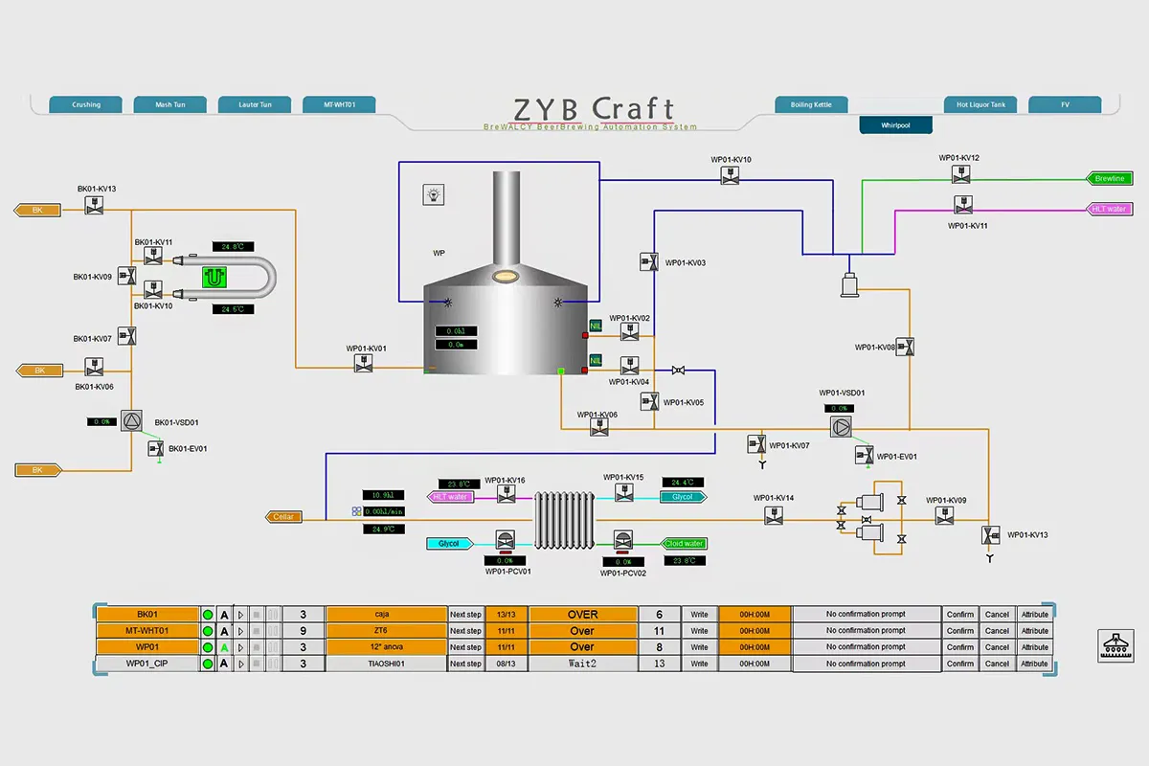Click the WP01-KV01 inlet valve icon
Viewport: 1149px width, 766px height.
(363, 364)
